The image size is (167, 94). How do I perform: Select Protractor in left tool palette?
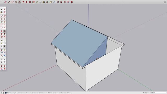(x=2, y=44)
